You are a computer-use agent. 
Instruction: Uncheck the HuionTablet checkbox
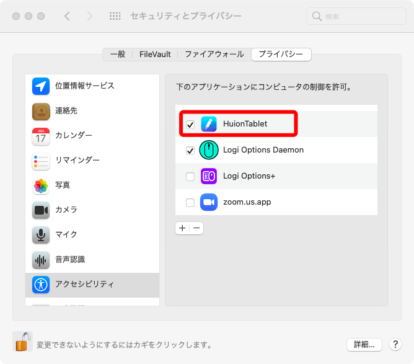coord(190,125)
